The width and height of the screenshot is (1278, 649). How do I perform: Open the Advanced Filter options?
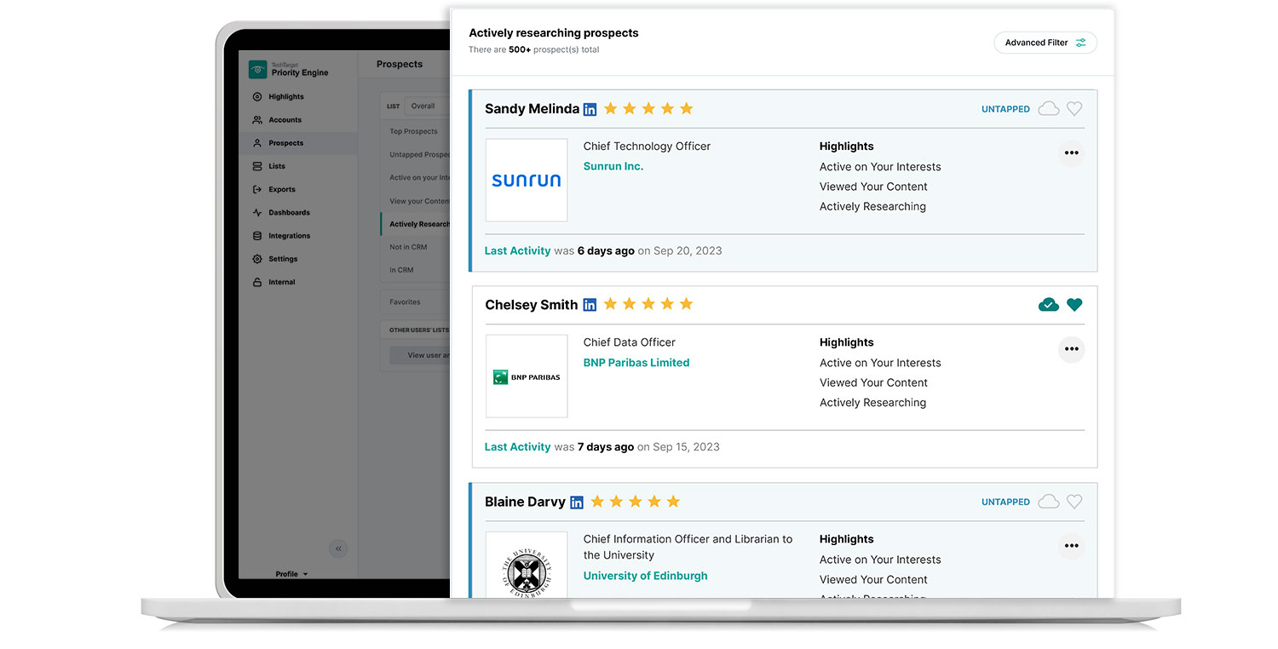1045,43
